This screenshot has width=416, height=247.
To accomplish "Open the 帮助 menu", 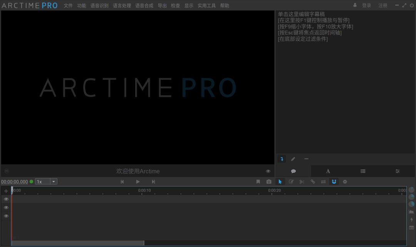I will (225, 5).
